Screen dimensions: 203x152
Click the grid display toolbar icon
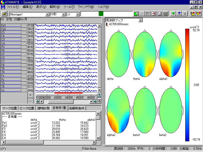pos(148,14)
